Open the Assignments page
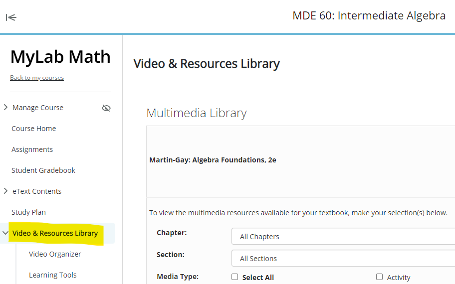The height and width of the screenshot is (284, 455). pyautogui.click(x=32, y=149)
